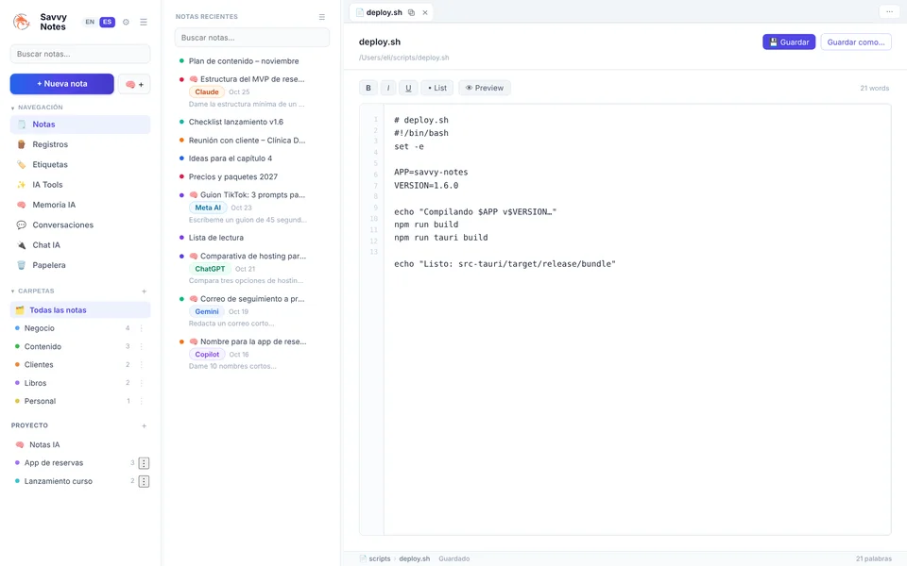This screenshot has width=907, height=566.
Task: Apply underline with U button
Action: tap(408, 88)
